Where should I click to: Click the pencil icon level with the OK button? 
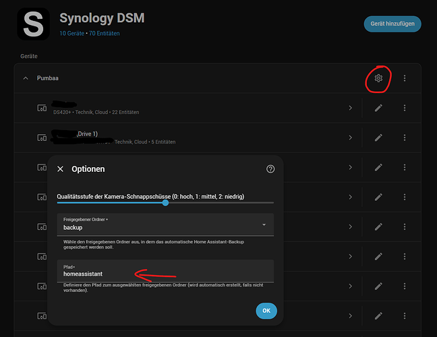tap(378, 316)
